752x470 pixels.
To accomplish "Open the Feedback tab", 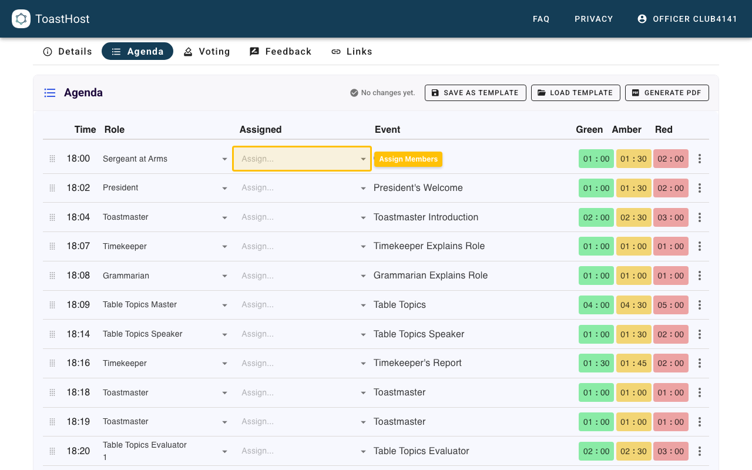I will (x=280, y=52).
